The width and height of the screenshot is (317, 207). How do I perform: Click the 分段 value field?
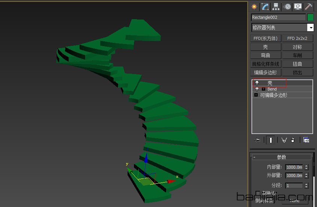tap(294, 186)
